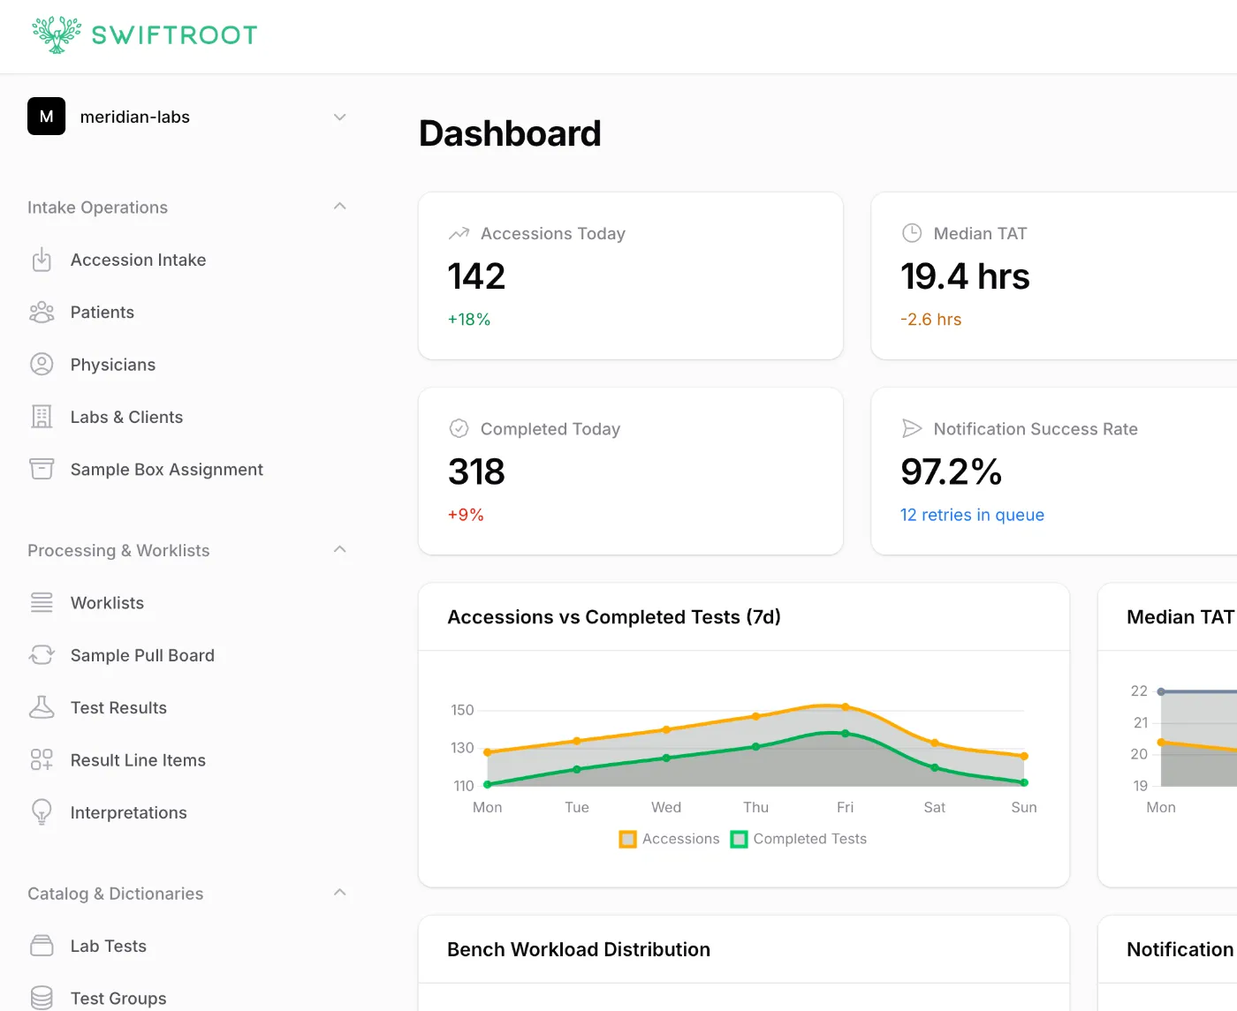
Task: Open the Accession Intake page
Action: coord(138,260)
